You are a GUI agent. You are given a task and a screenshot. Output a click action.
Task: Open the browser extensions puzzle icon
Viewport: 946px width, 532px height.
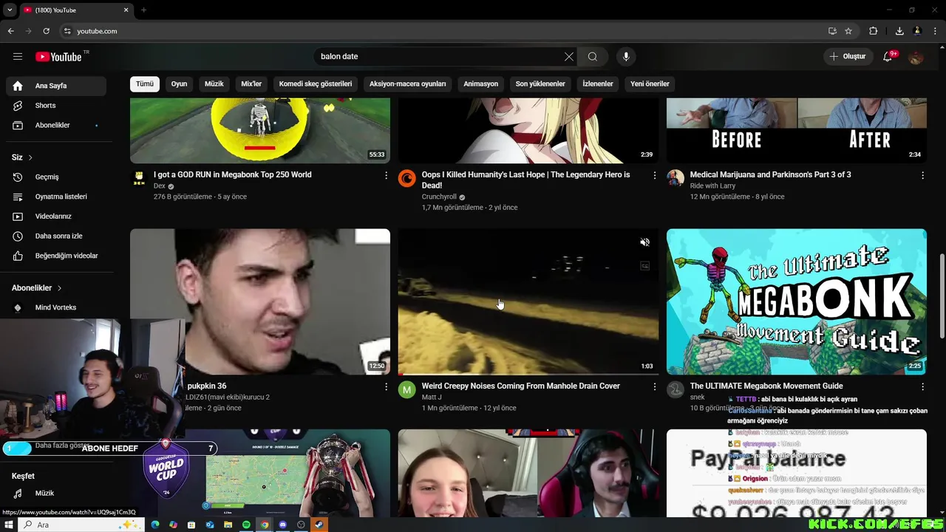pos(874,31)
